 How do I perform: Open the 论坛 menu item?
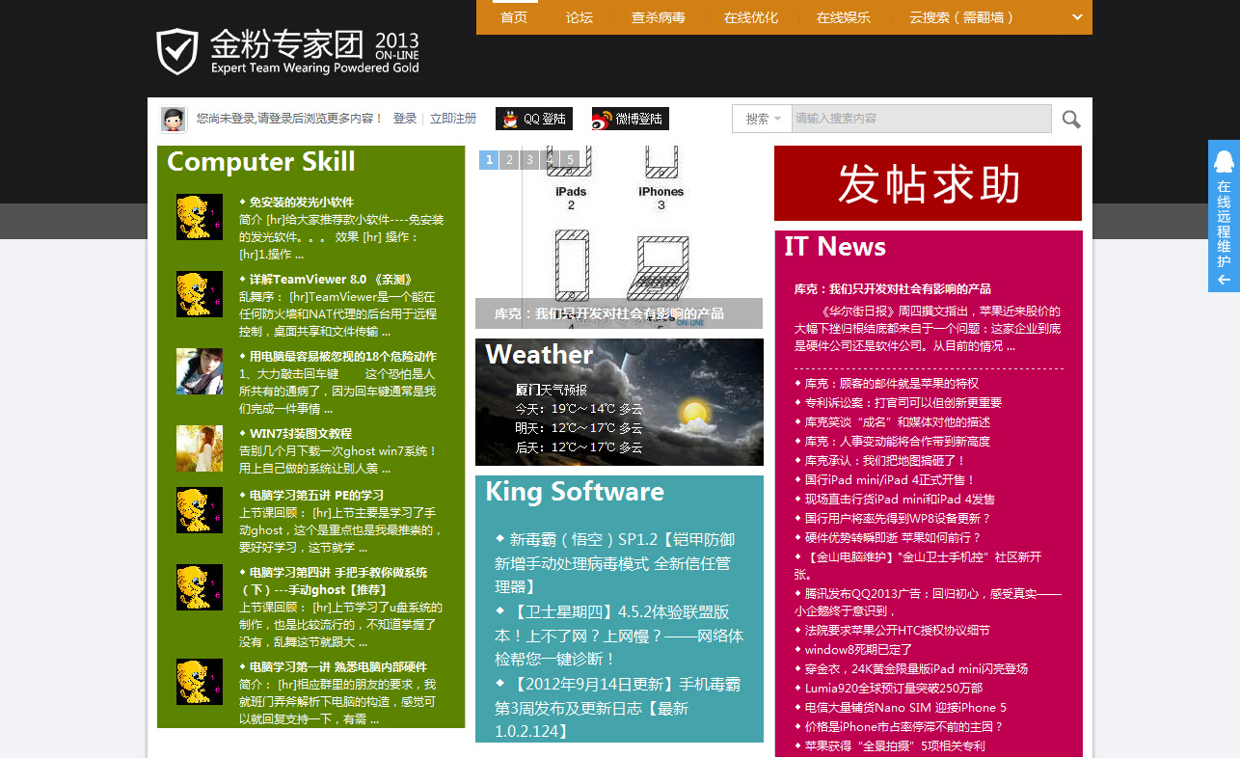tap(580, 17)
